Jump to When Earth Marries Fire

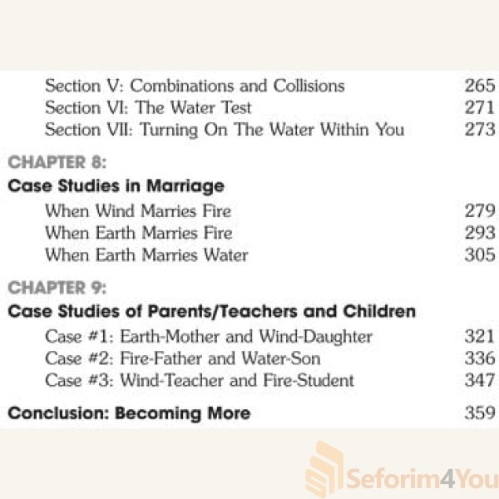pyautogui.click(x=138, y=233)
